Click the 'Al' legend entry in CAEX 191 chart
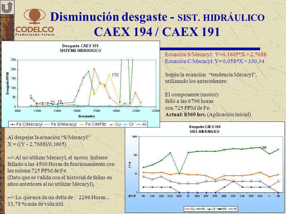The height and width of the screenshot is (214, 286). coord(142,124)
